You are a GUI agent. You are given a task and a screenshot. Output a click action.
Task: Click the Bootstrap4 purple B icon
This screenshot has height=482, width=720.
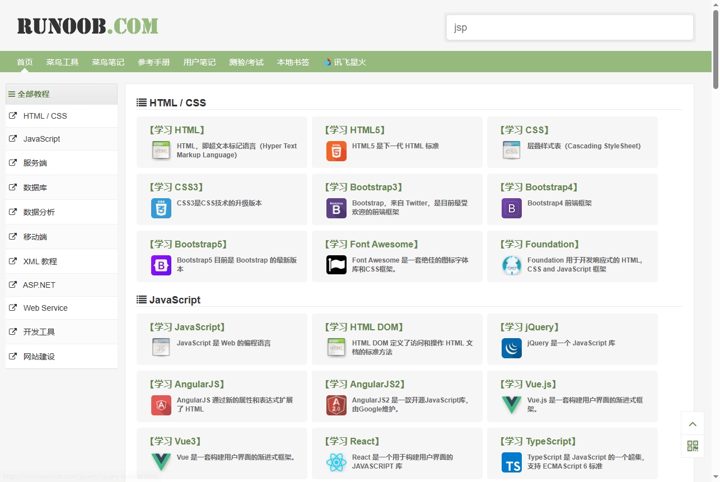point(512,208)
